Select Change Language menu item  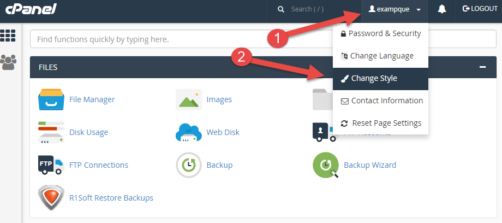(x=380, y=56)
